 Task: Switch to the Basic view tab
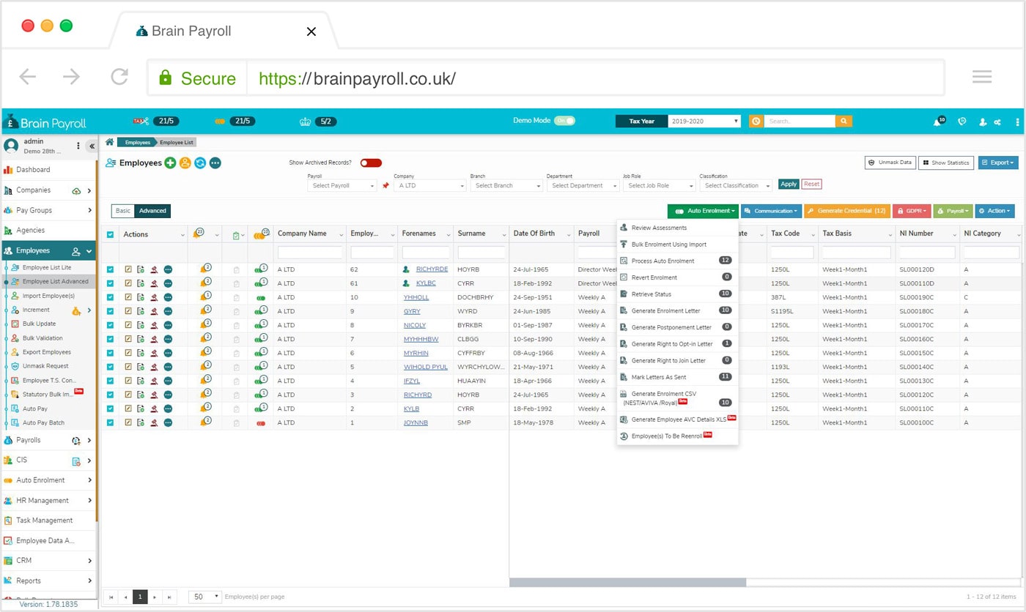pyautogui.click(x=123, y=211)
